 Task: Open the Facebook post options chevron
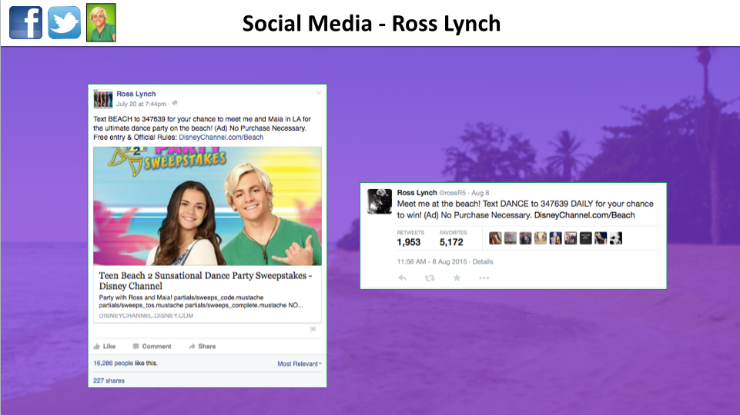[x=318, y=93]
